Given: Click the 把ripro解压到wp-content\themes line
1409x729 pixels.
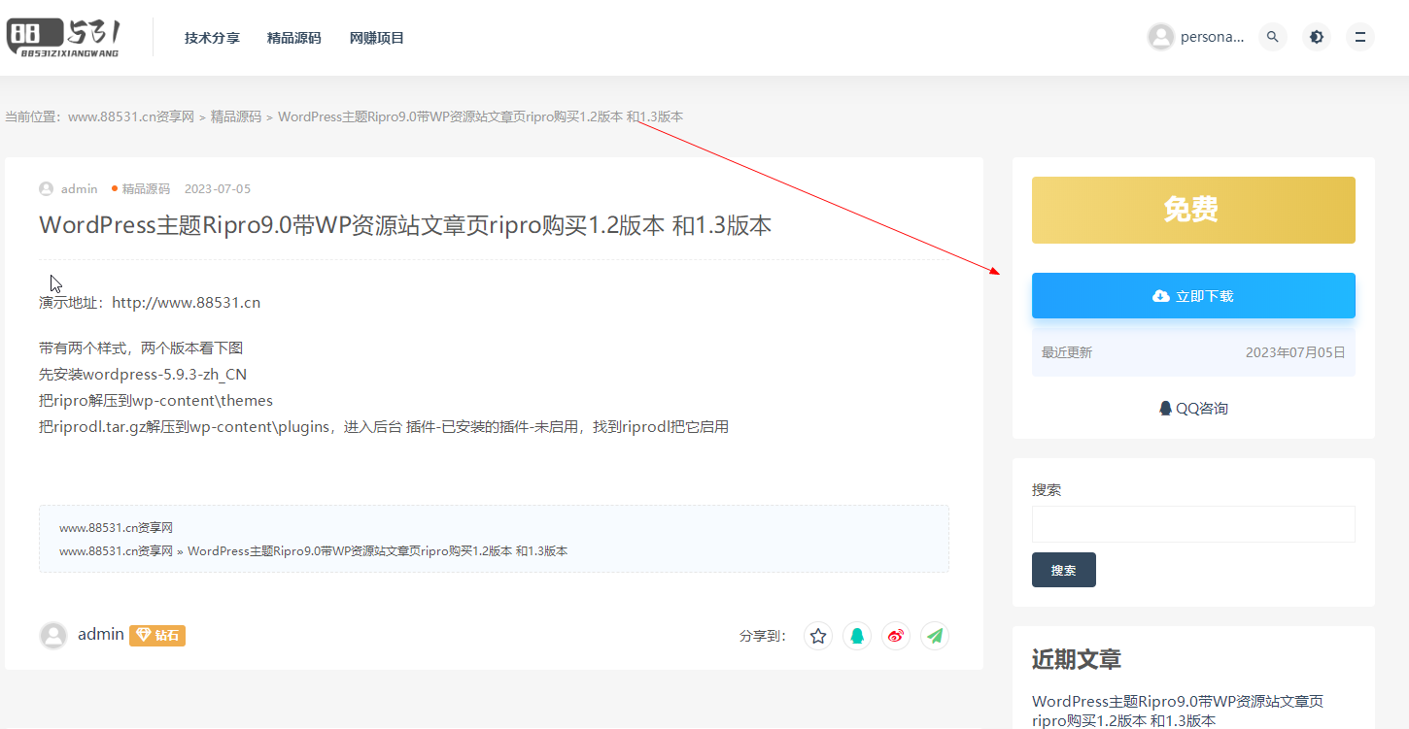Looking at the screenshot, I should 156,400.
